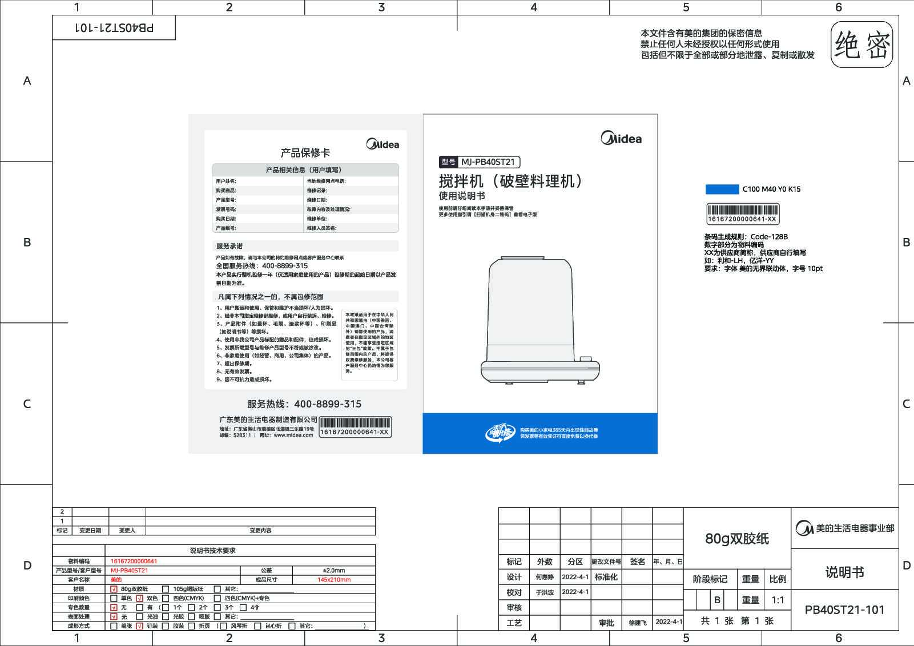Tick the 包心折 fold checkbox
The width and height of the screenshot is (914, 646).
pos(257,625)
